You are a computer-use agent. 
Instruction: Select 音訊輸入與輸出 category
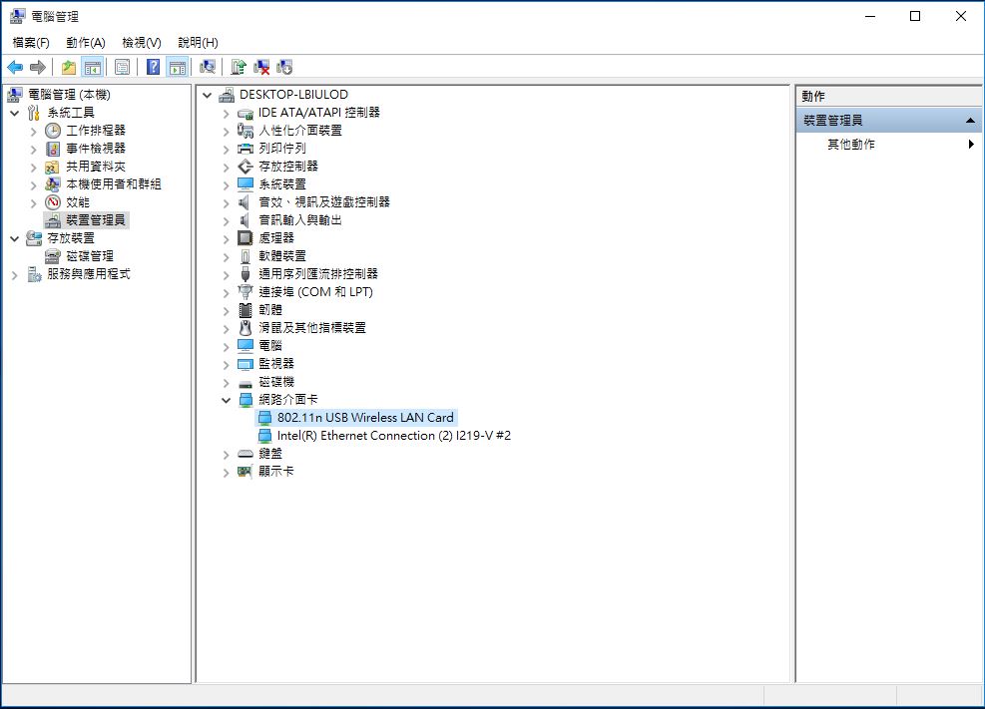click(x=300, y=220)
